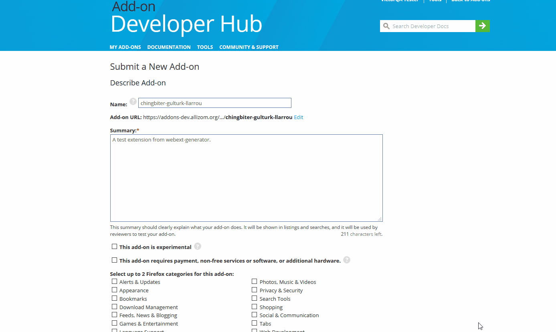Click the Edit link next to the Add-on URL
This screenshot has width=556, height=332.
pos(298,117)
